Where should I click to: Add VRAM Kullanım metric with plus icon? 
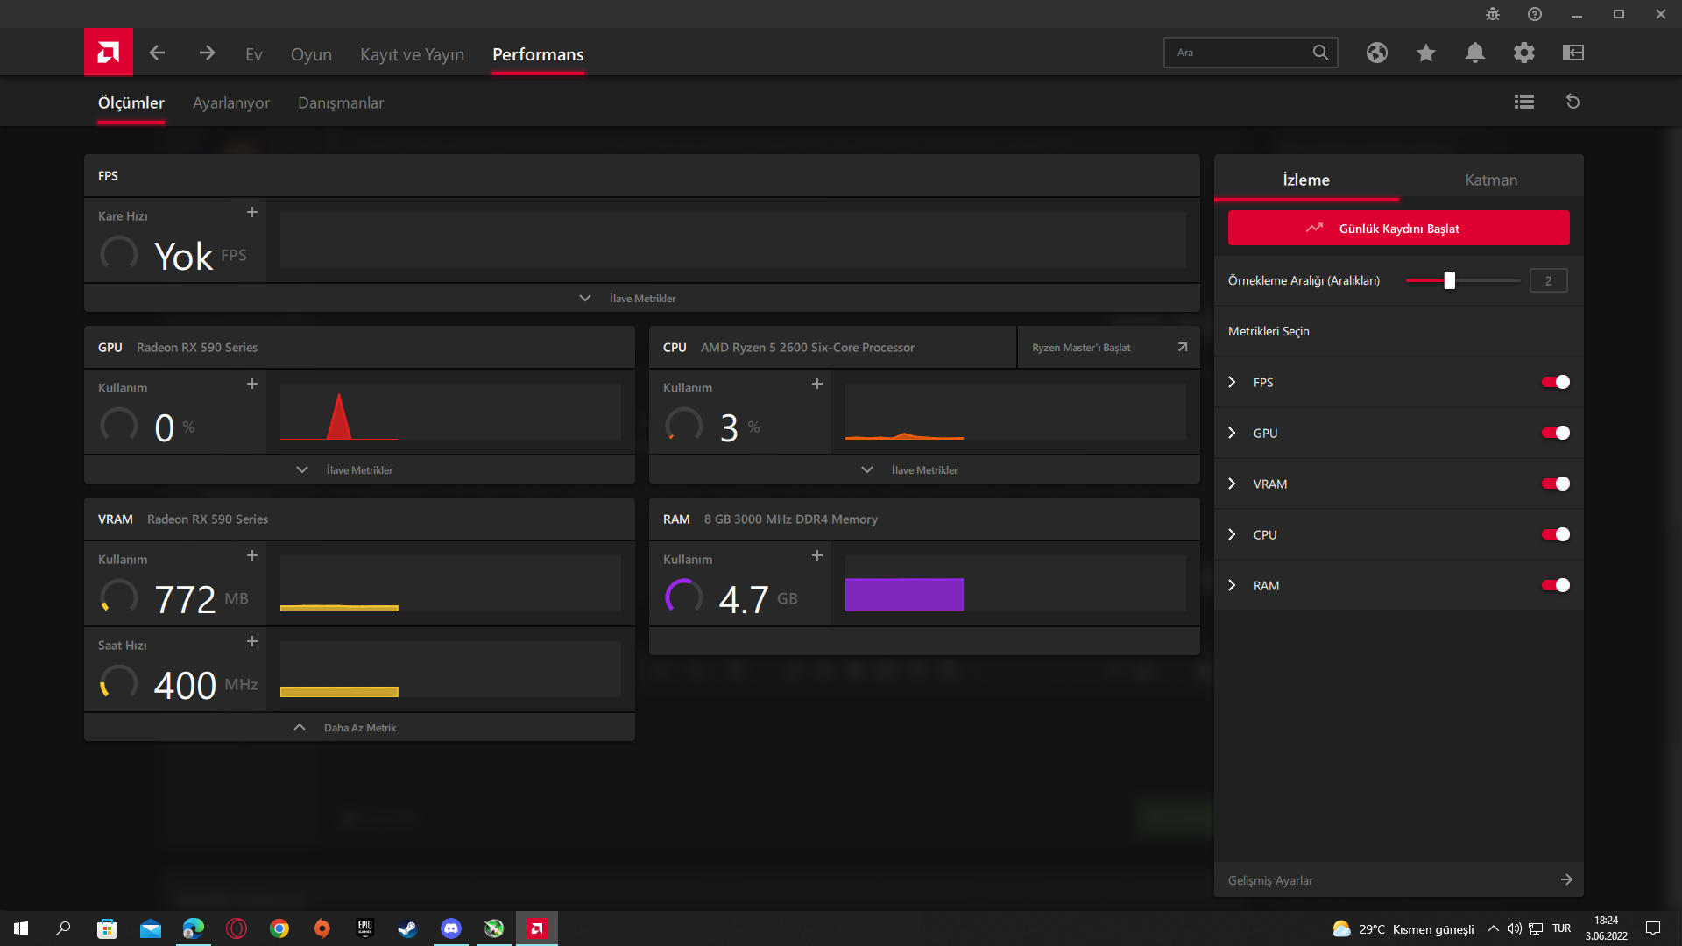(x=251, y=555)
